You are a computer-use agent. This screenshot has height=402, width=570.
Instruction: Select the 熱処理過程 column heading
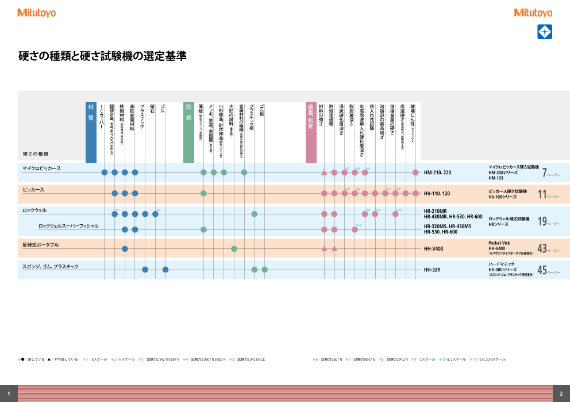click(331, 115)
